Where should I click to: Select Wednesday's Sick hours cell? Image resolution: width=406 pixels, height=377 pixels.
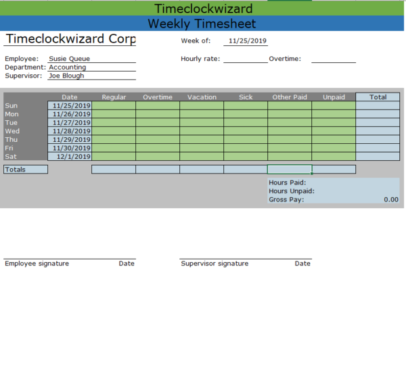pos(246,131)
